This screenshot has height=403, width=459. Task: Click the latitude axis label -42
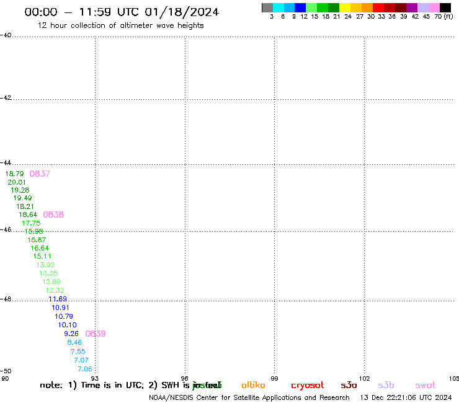(x=6, y=98)
